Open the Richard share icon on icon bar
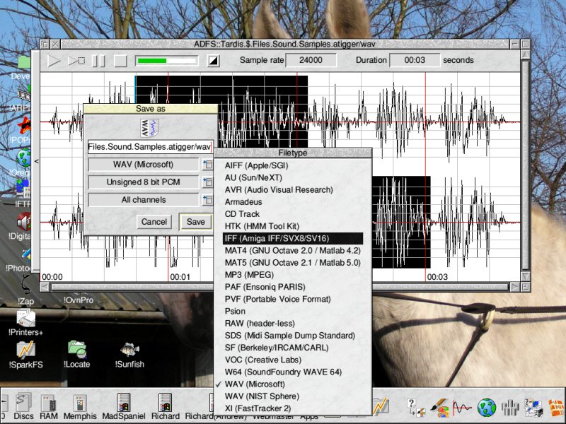 click(x=166, y=407)
